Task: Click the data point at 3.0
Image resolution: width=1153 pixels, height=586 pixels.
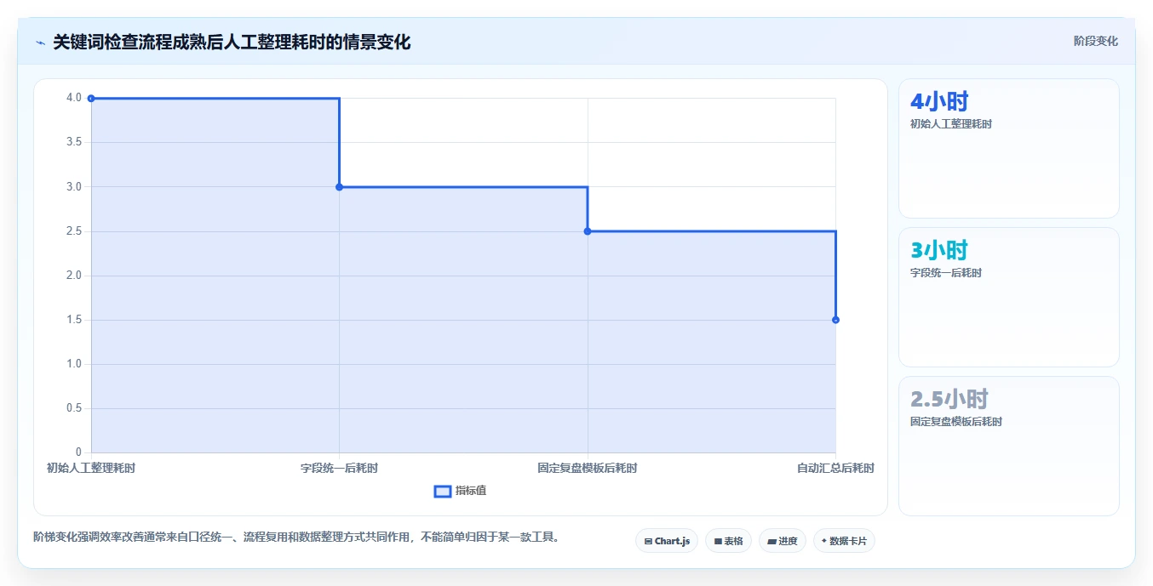Action: coord(339,187)
